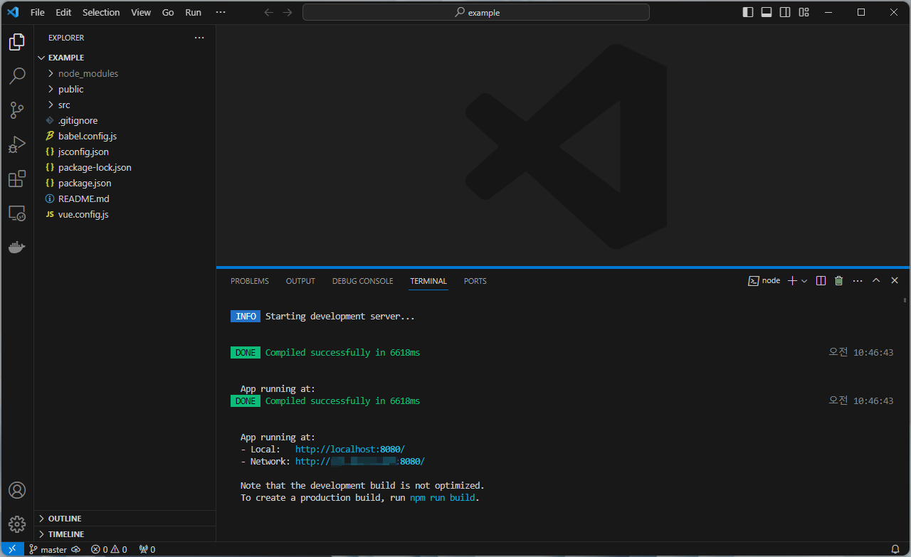
Task: Open the Run menu
Action: click(x=193, y=12)
